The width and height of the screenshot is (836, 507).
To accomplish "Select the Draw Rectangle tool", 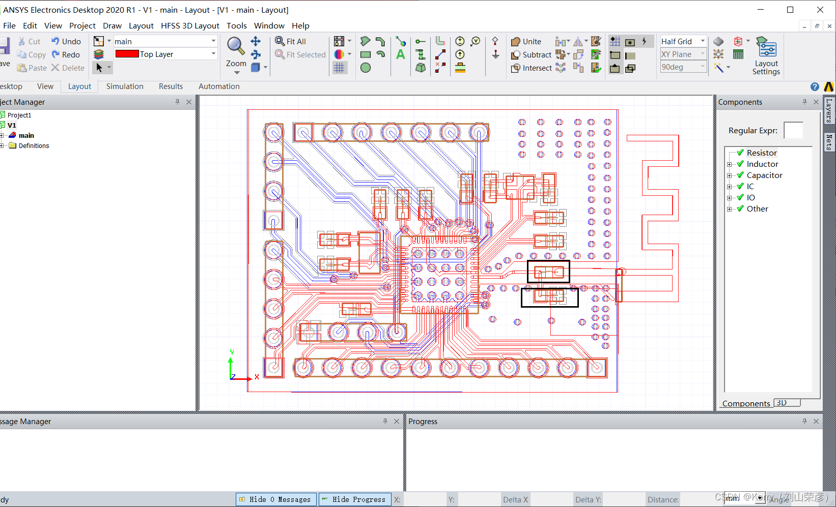I will click(x=365, y=54).
